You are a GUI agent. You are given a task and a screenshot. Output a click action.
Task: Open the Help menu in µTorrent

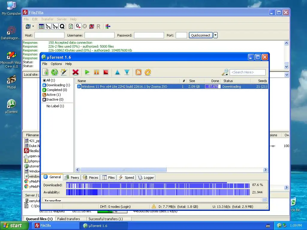tap(69, 64)
